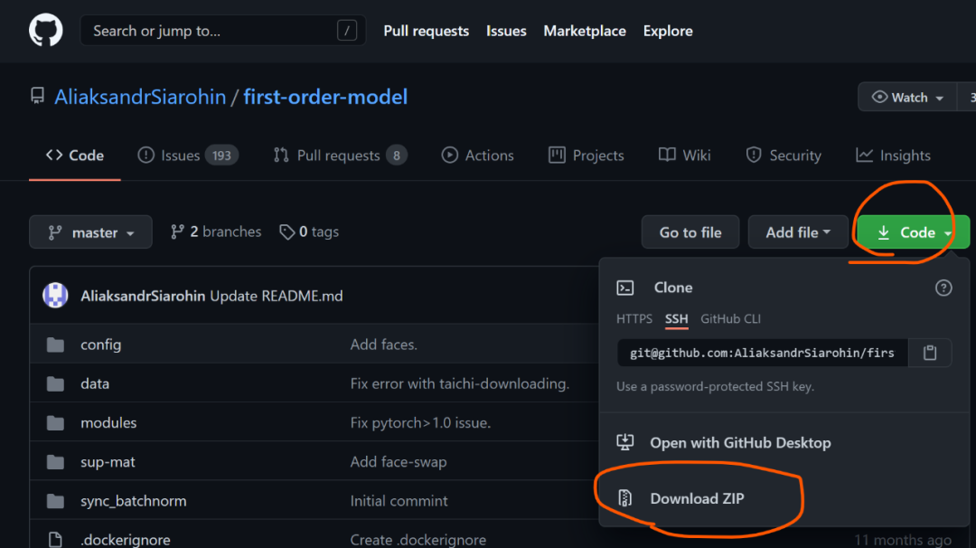Open AliaksandrSiarohin commit author link
Screen dimensions: 976x548
click(x=143, y=296)
